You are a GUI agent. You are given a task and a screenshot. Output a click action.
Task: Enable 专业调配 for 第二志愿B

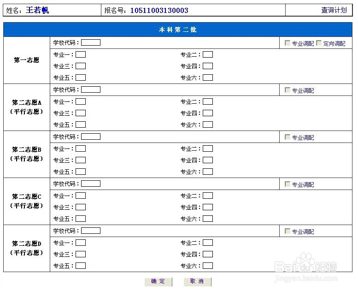click(x=288, y=137)
